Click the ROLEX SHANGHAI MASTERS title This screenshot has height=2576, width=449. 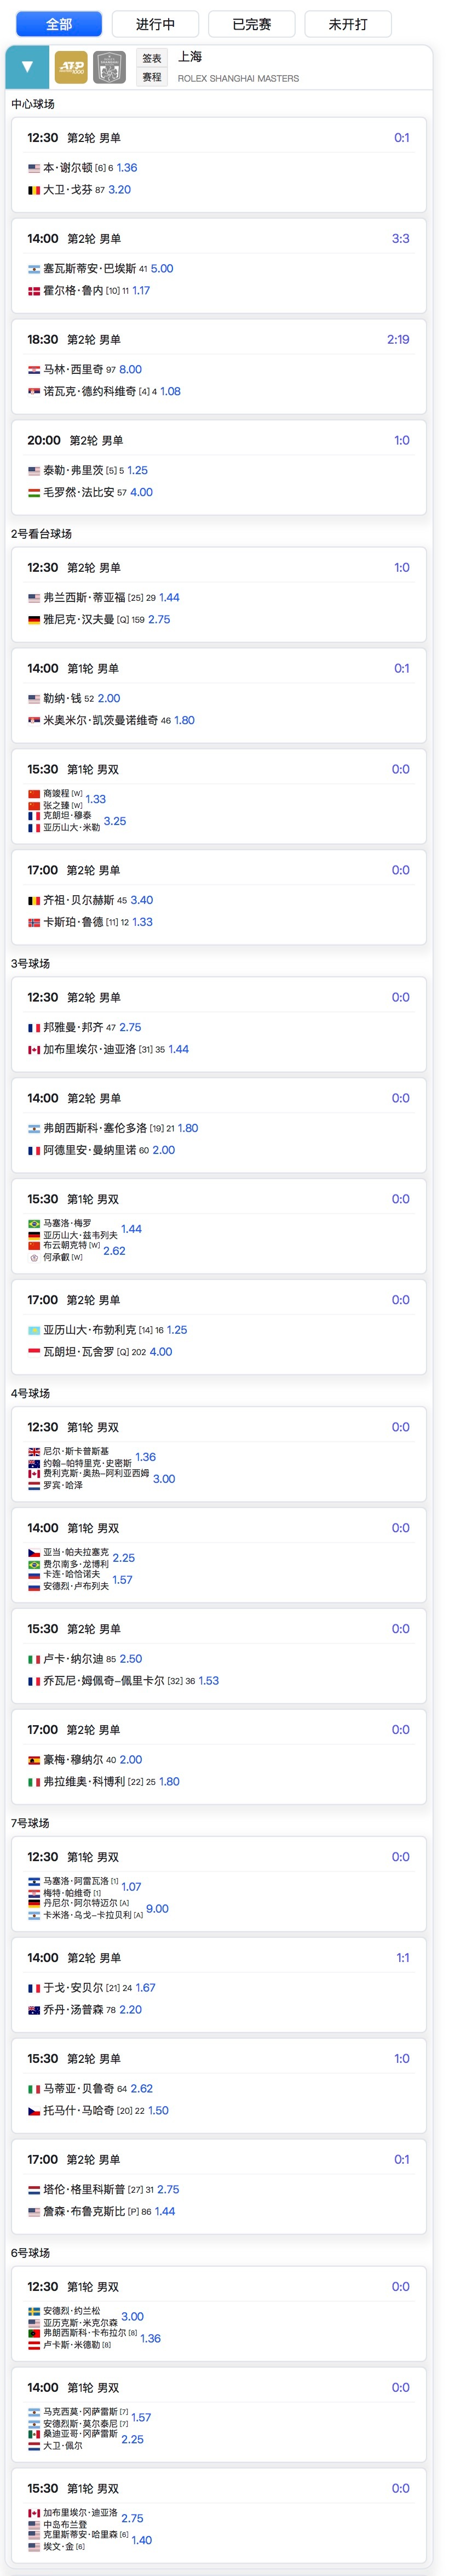pos(238,78)
